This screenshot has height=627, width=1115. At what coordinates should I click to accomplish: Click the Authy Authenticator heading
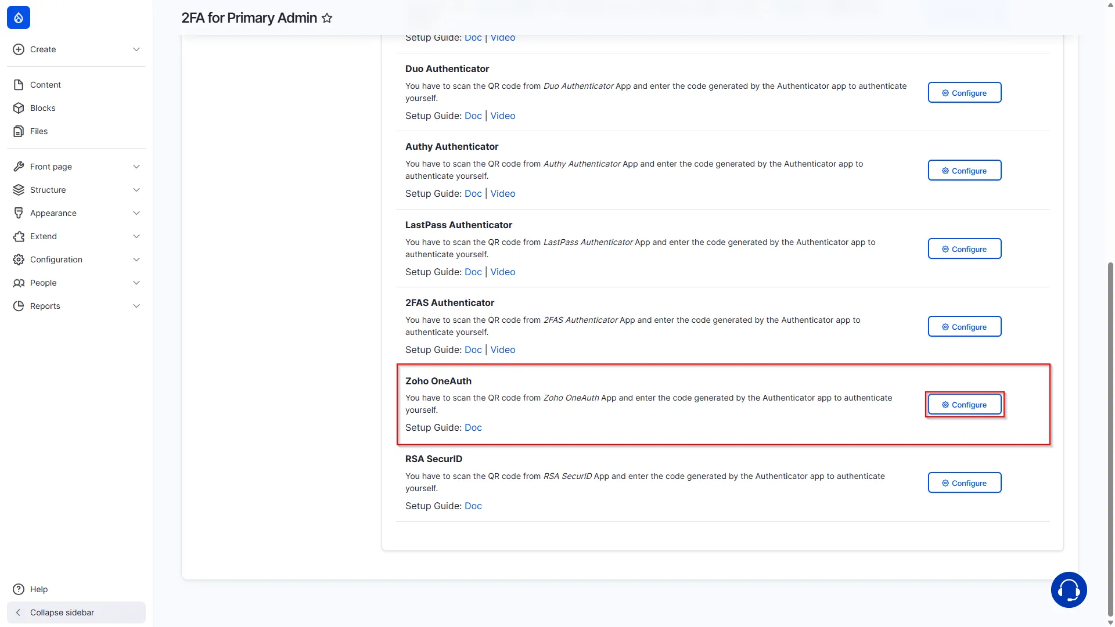tap(452, 146)
